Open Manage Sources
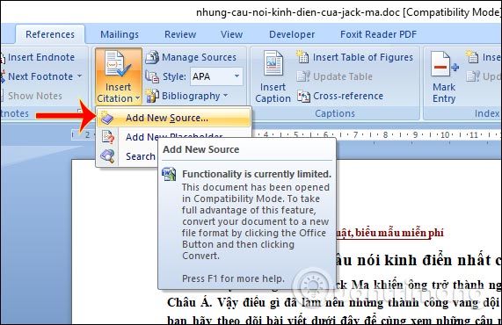The width and height of the screenshot is (502, 325). point(200,57)
